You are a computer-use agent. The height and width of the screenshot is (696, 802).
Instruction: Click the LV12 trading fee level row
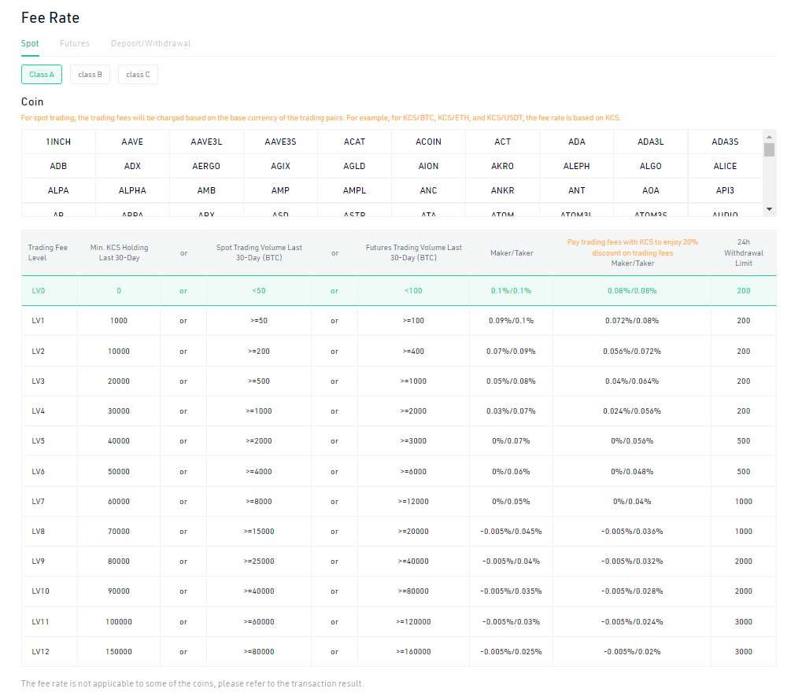coord(399,651)
